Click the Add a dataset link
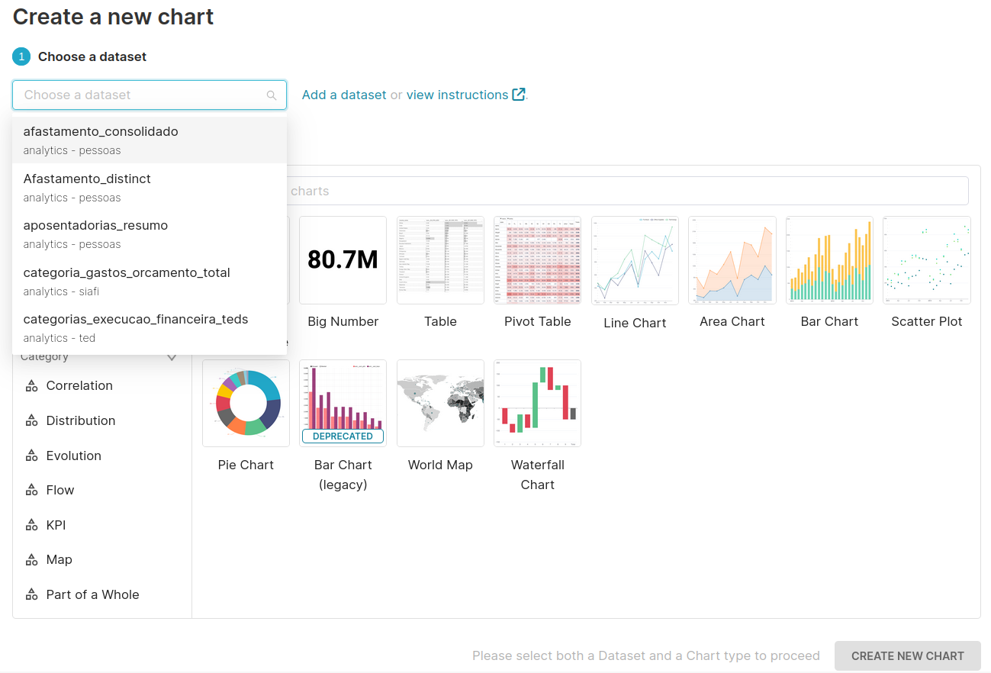The image size is (991, 673). 344,95
